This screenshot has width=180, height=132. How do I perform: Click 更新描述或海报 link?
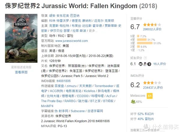coord(21,67)
